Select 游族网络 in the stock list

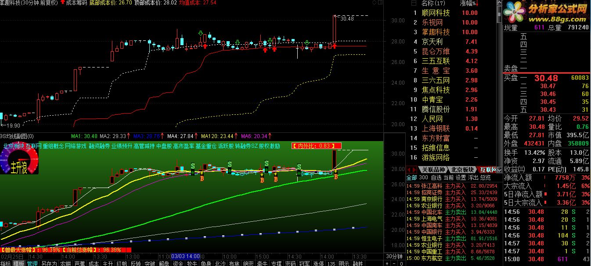point(436,157)
